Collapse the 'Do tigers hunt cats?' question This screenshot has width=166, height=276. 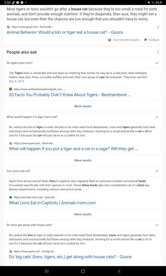157,63
